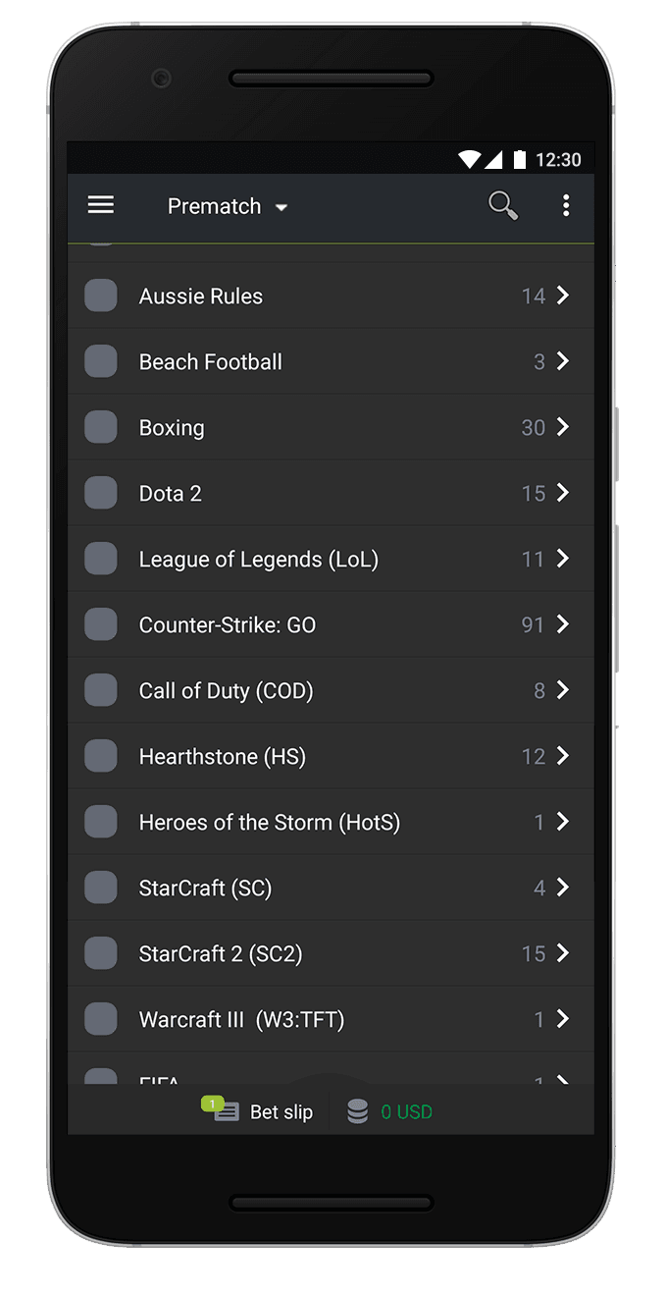Open the Prematch dropdown selector

pos(228,206)
